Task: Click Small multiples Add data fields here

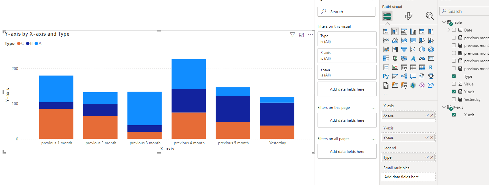Action: coord(408,177)
